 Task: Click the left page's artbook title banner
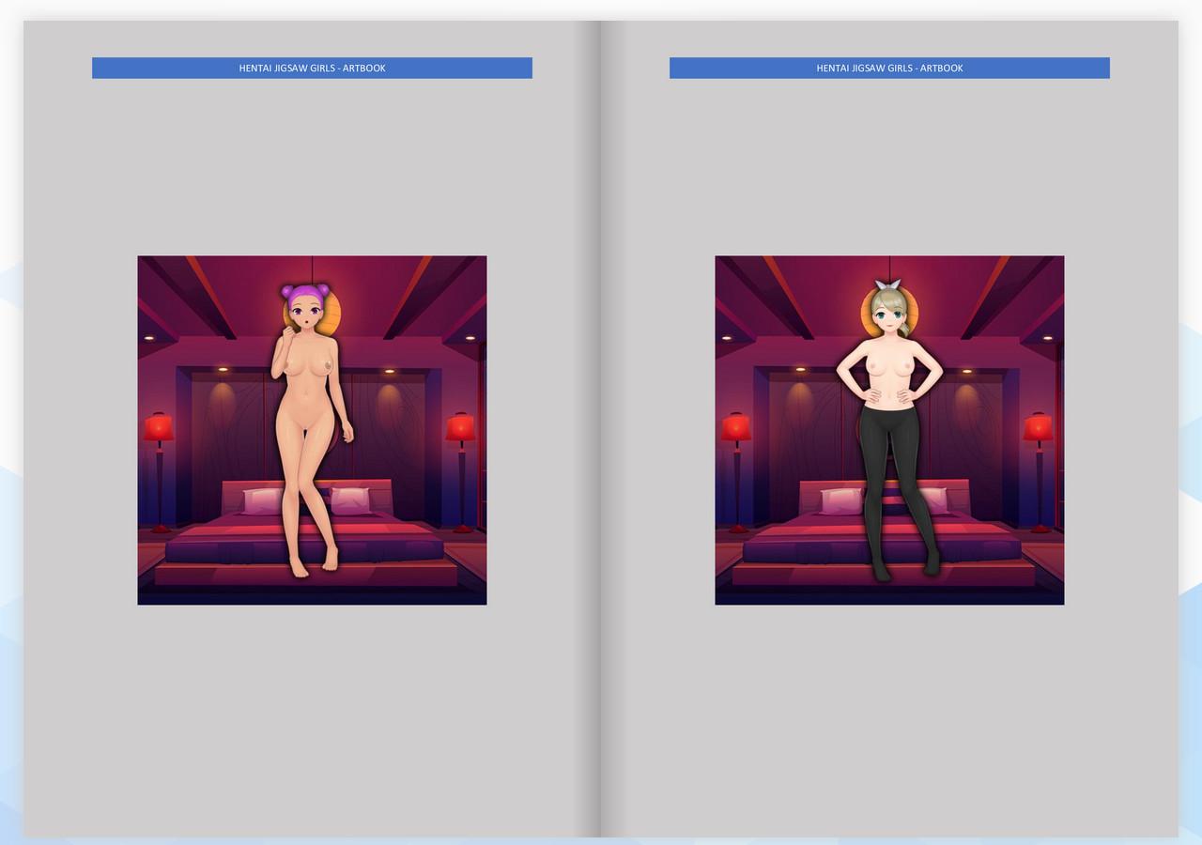click(x=312, y=68)
